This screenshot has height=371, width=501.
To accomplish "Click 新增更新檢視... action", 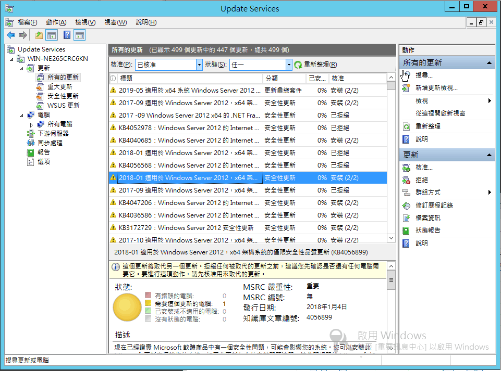I will [436, 88].
